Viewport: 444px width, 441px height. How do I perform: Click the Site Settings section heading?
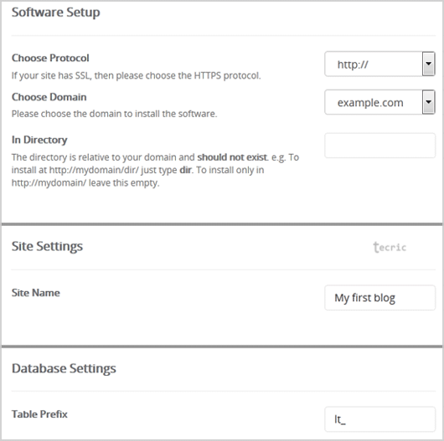click(x=47, y=246)
